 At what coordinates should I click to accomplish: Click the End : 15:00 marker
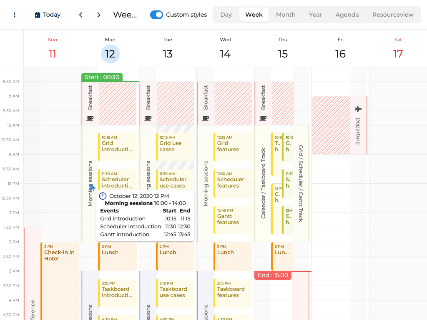pos(273,275)
